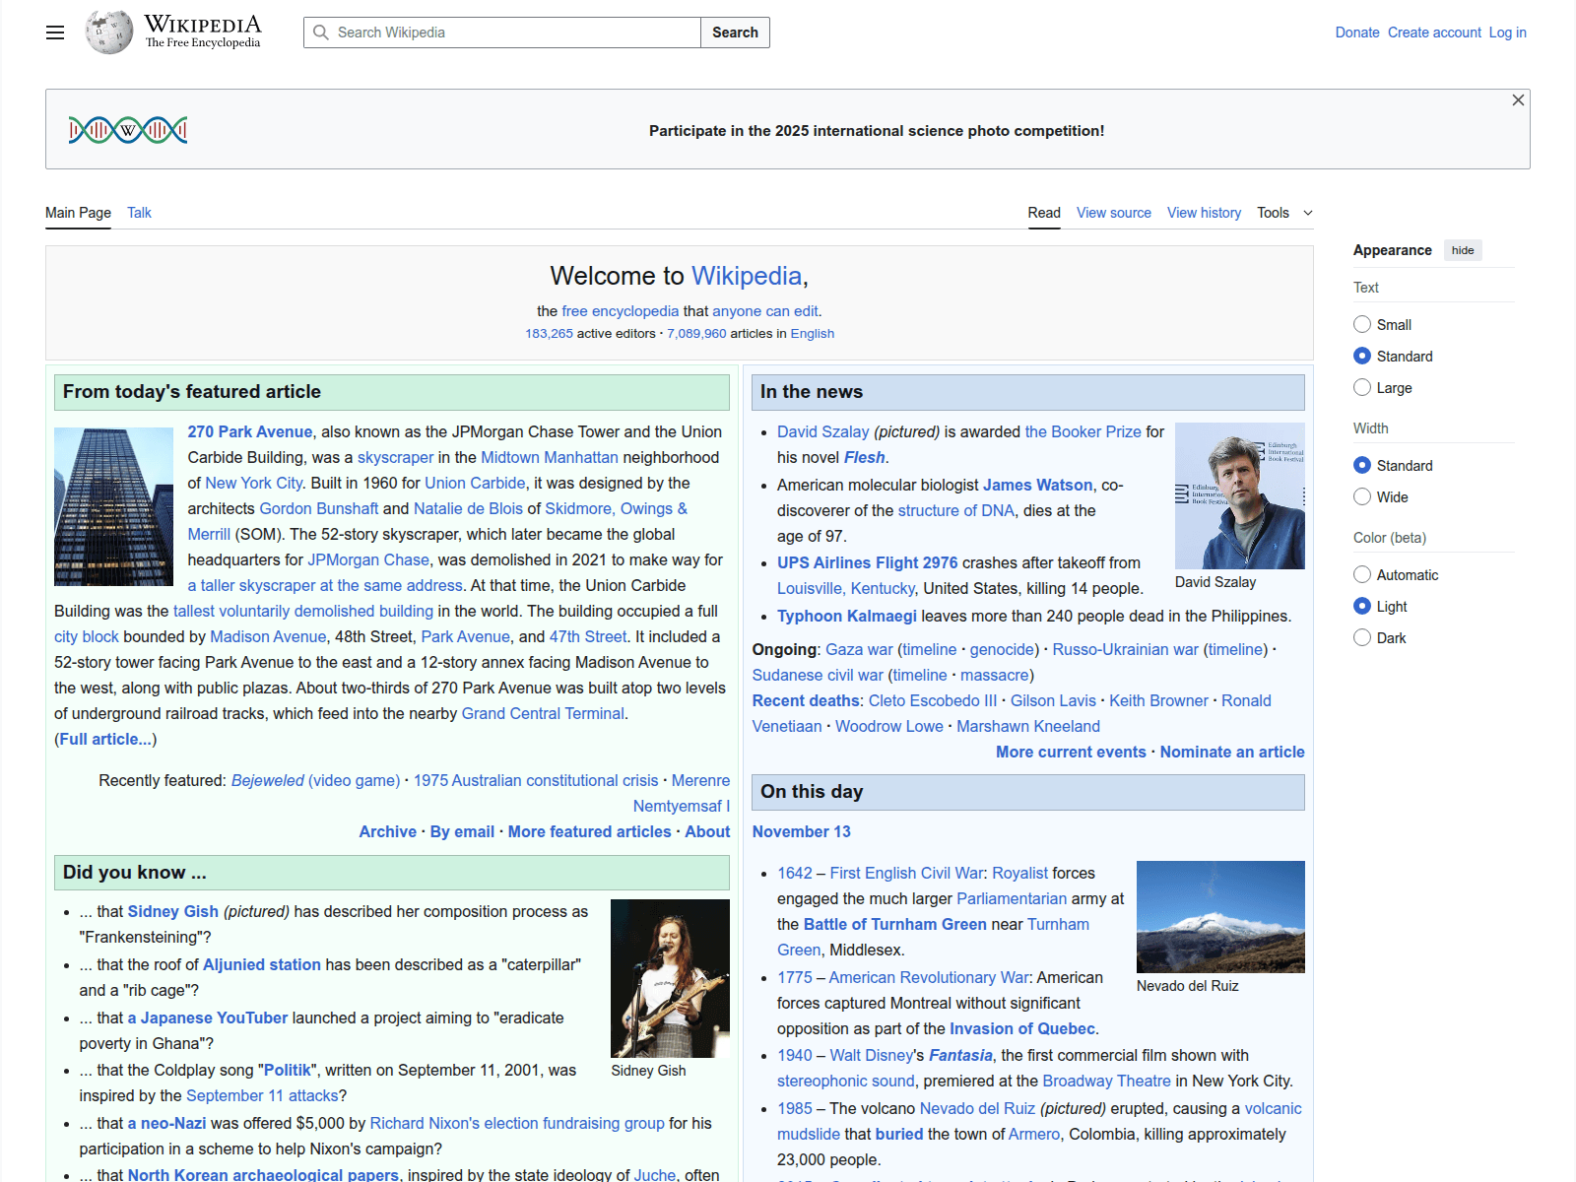Select Standard width option
This screenshot has height=1182, width=1576.
(x=1362, y=465)
